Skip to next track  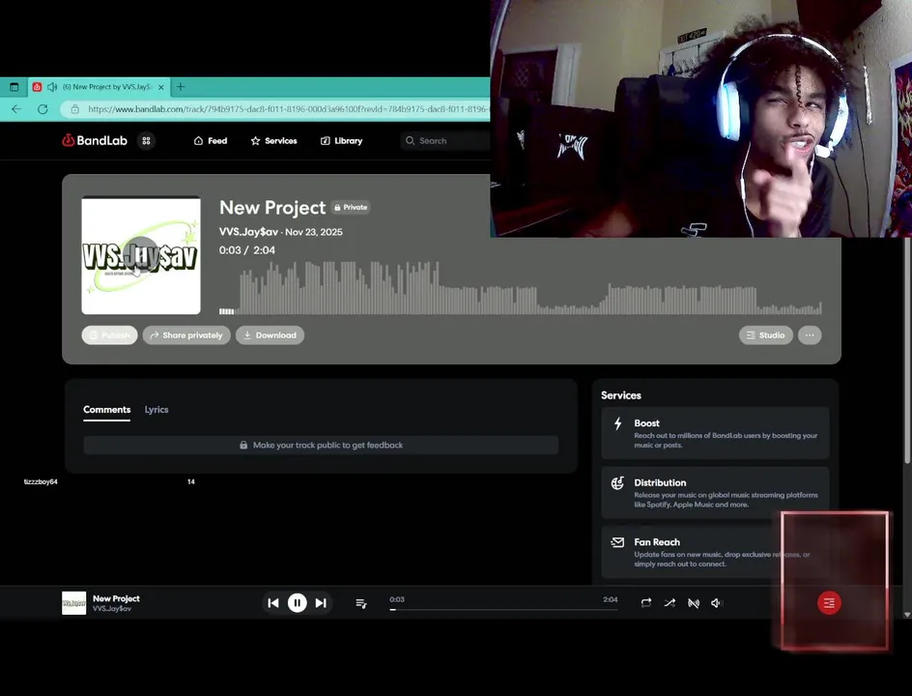[321, 603]
